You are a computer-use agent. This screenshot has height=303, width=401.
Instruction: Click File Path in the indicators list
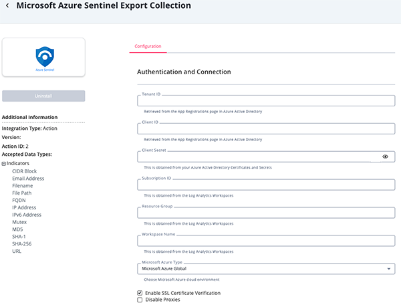tap(22, 193)
